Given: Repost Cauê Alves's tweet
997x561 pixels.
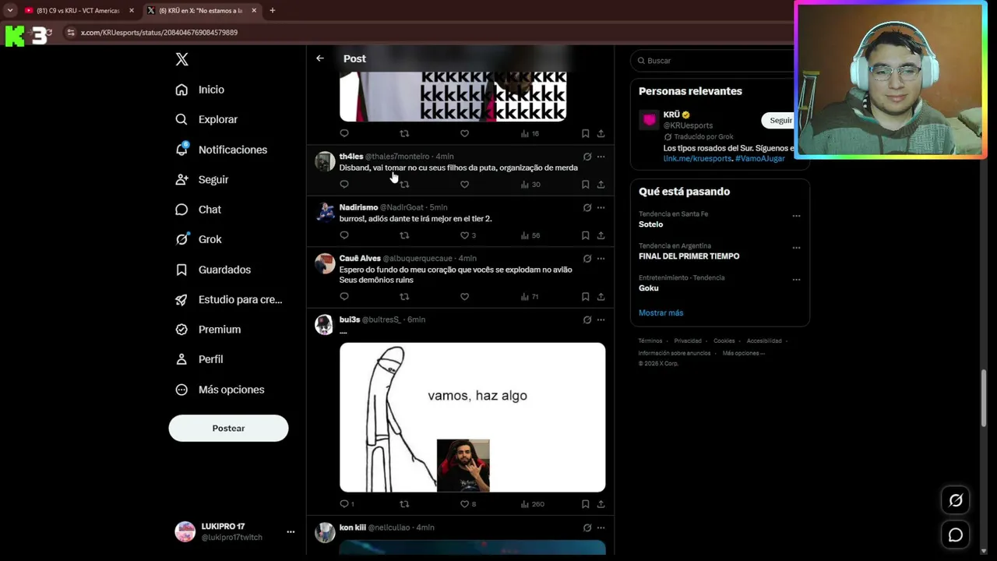Looking at the screenshot, I should [404, 297].
